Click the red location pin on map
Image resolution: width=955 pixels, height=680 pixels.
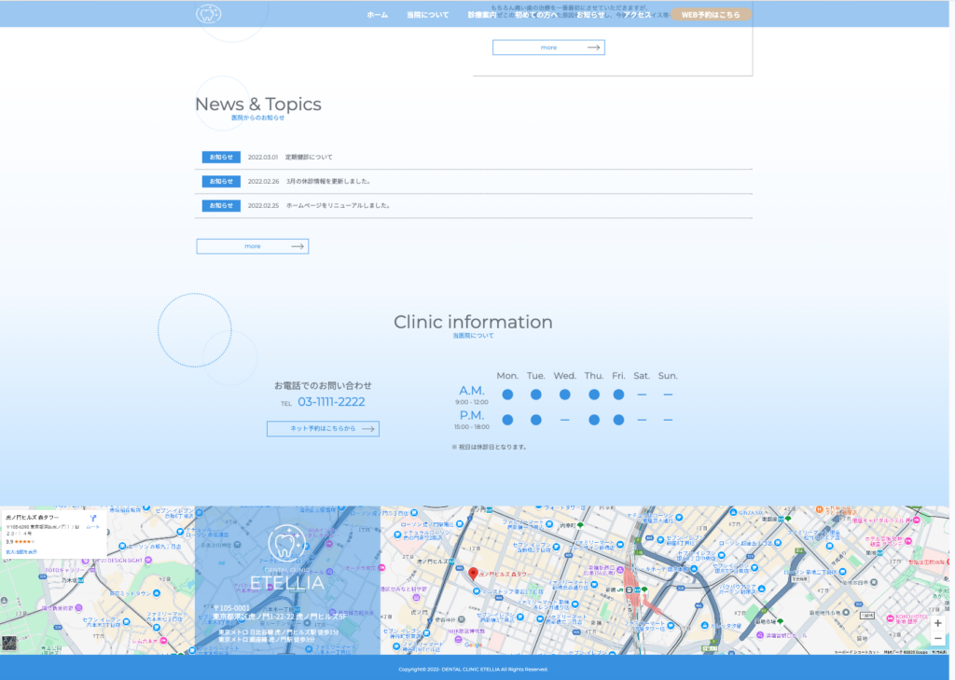tap(473, 574)
